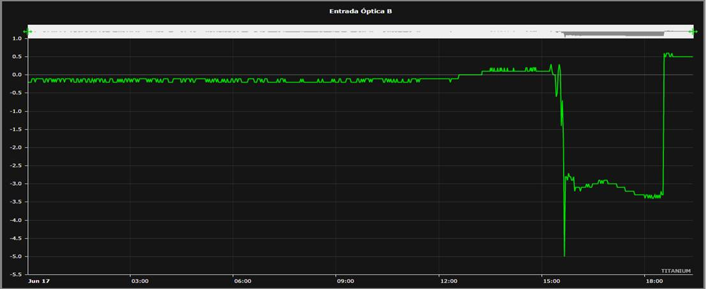Click the 18:00 time axis label
The width and height of the screenshot is (706, 289).
(654, 281)
